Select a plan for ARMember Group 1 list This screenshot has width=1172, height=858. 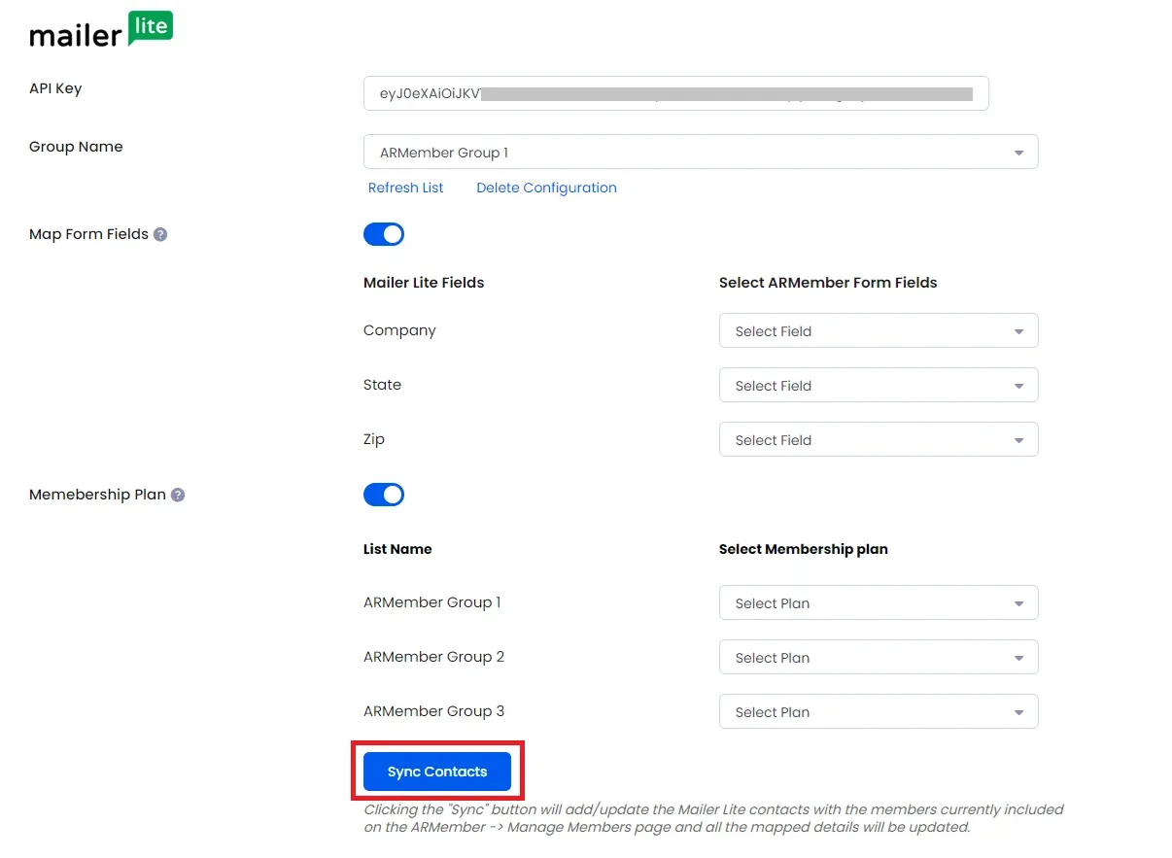tap(879, 602)
